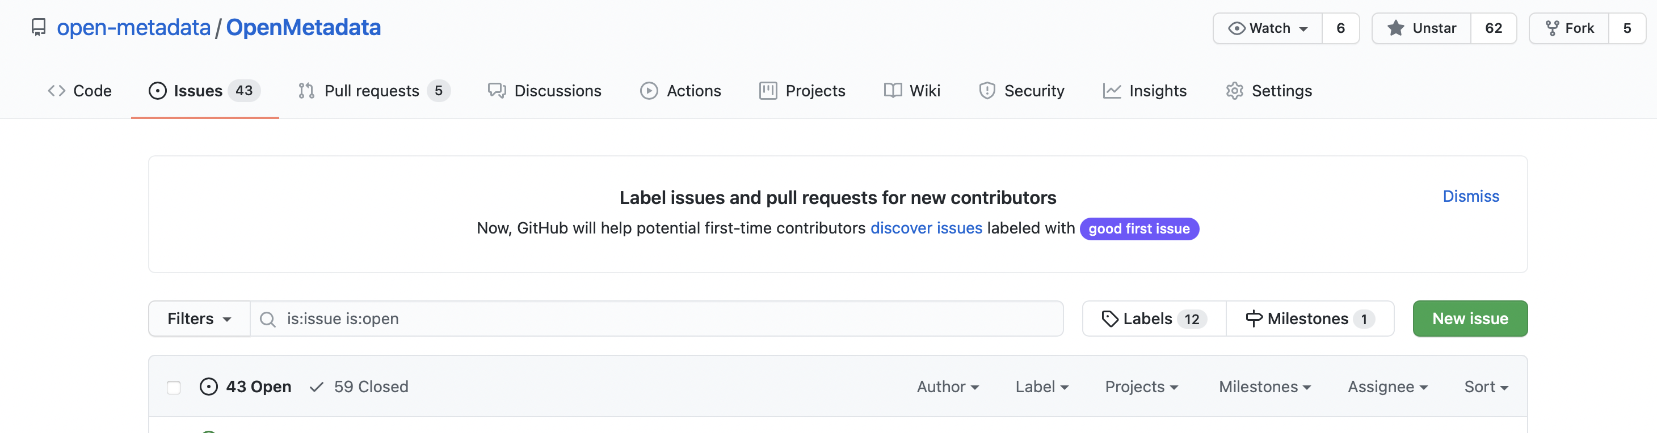Toggle the select-all issues checkbox
This screenshot has width=1657, height=433.
(x=174, y=387)
